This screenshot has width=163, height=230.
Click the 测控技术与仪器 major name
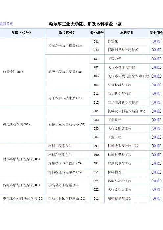click(x=120, y=199)
